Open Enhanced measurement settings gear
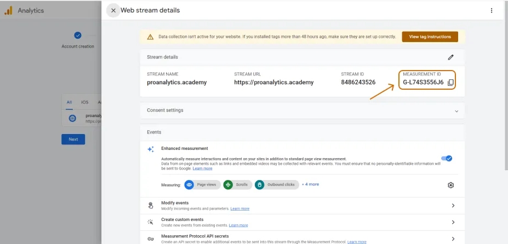This screenshot has width=508, height=244. [x=450, y=185]
